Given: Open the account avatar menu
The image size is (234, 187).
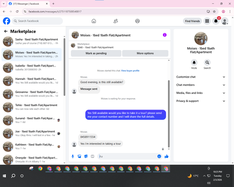Looking at the screenshot, I should point(225,21).
